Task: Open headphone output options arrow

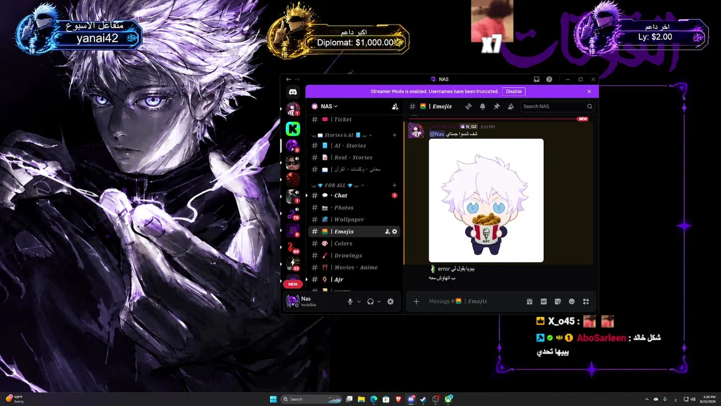Action: [379, 302]
